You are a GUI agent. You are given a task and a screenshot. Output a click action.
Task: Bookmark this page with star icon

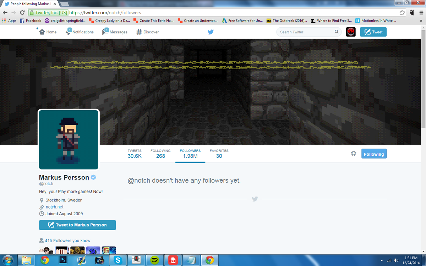[x=402, y=12]
